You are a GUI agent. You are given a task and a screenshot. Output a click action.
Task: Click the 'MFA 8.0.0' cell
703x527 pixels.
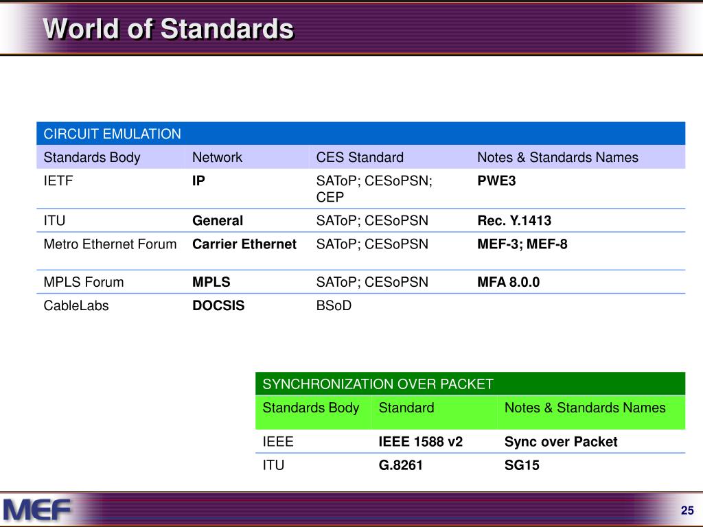coord(509,282)
